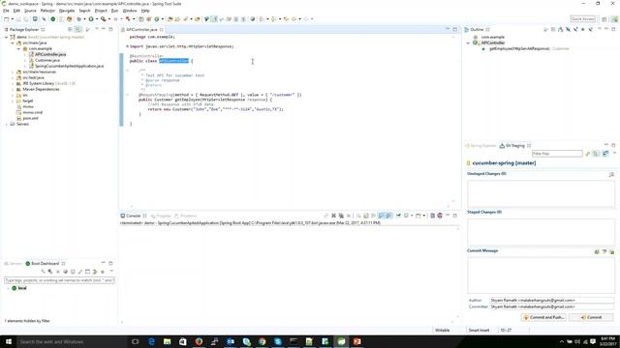Click the Quick Access field
The image size is (620, 348).
(x=583, y=19)
